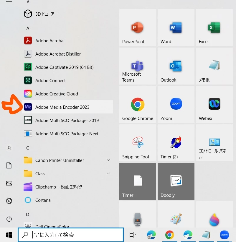The image size is (236, 242).
Task: Launch the Microsoft Teams tile
Action: (138, 66)
